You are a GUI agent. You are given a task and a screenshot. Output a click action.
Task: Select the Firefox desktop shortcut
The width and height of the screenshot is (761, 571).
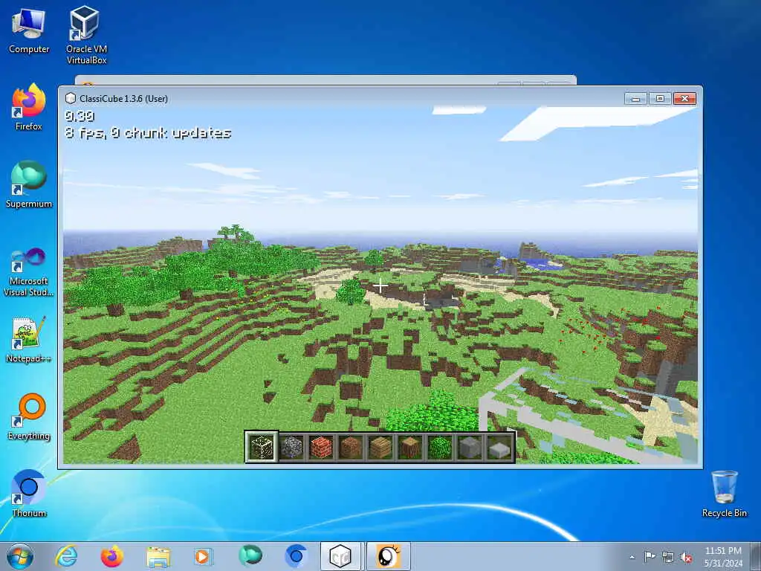29,107
